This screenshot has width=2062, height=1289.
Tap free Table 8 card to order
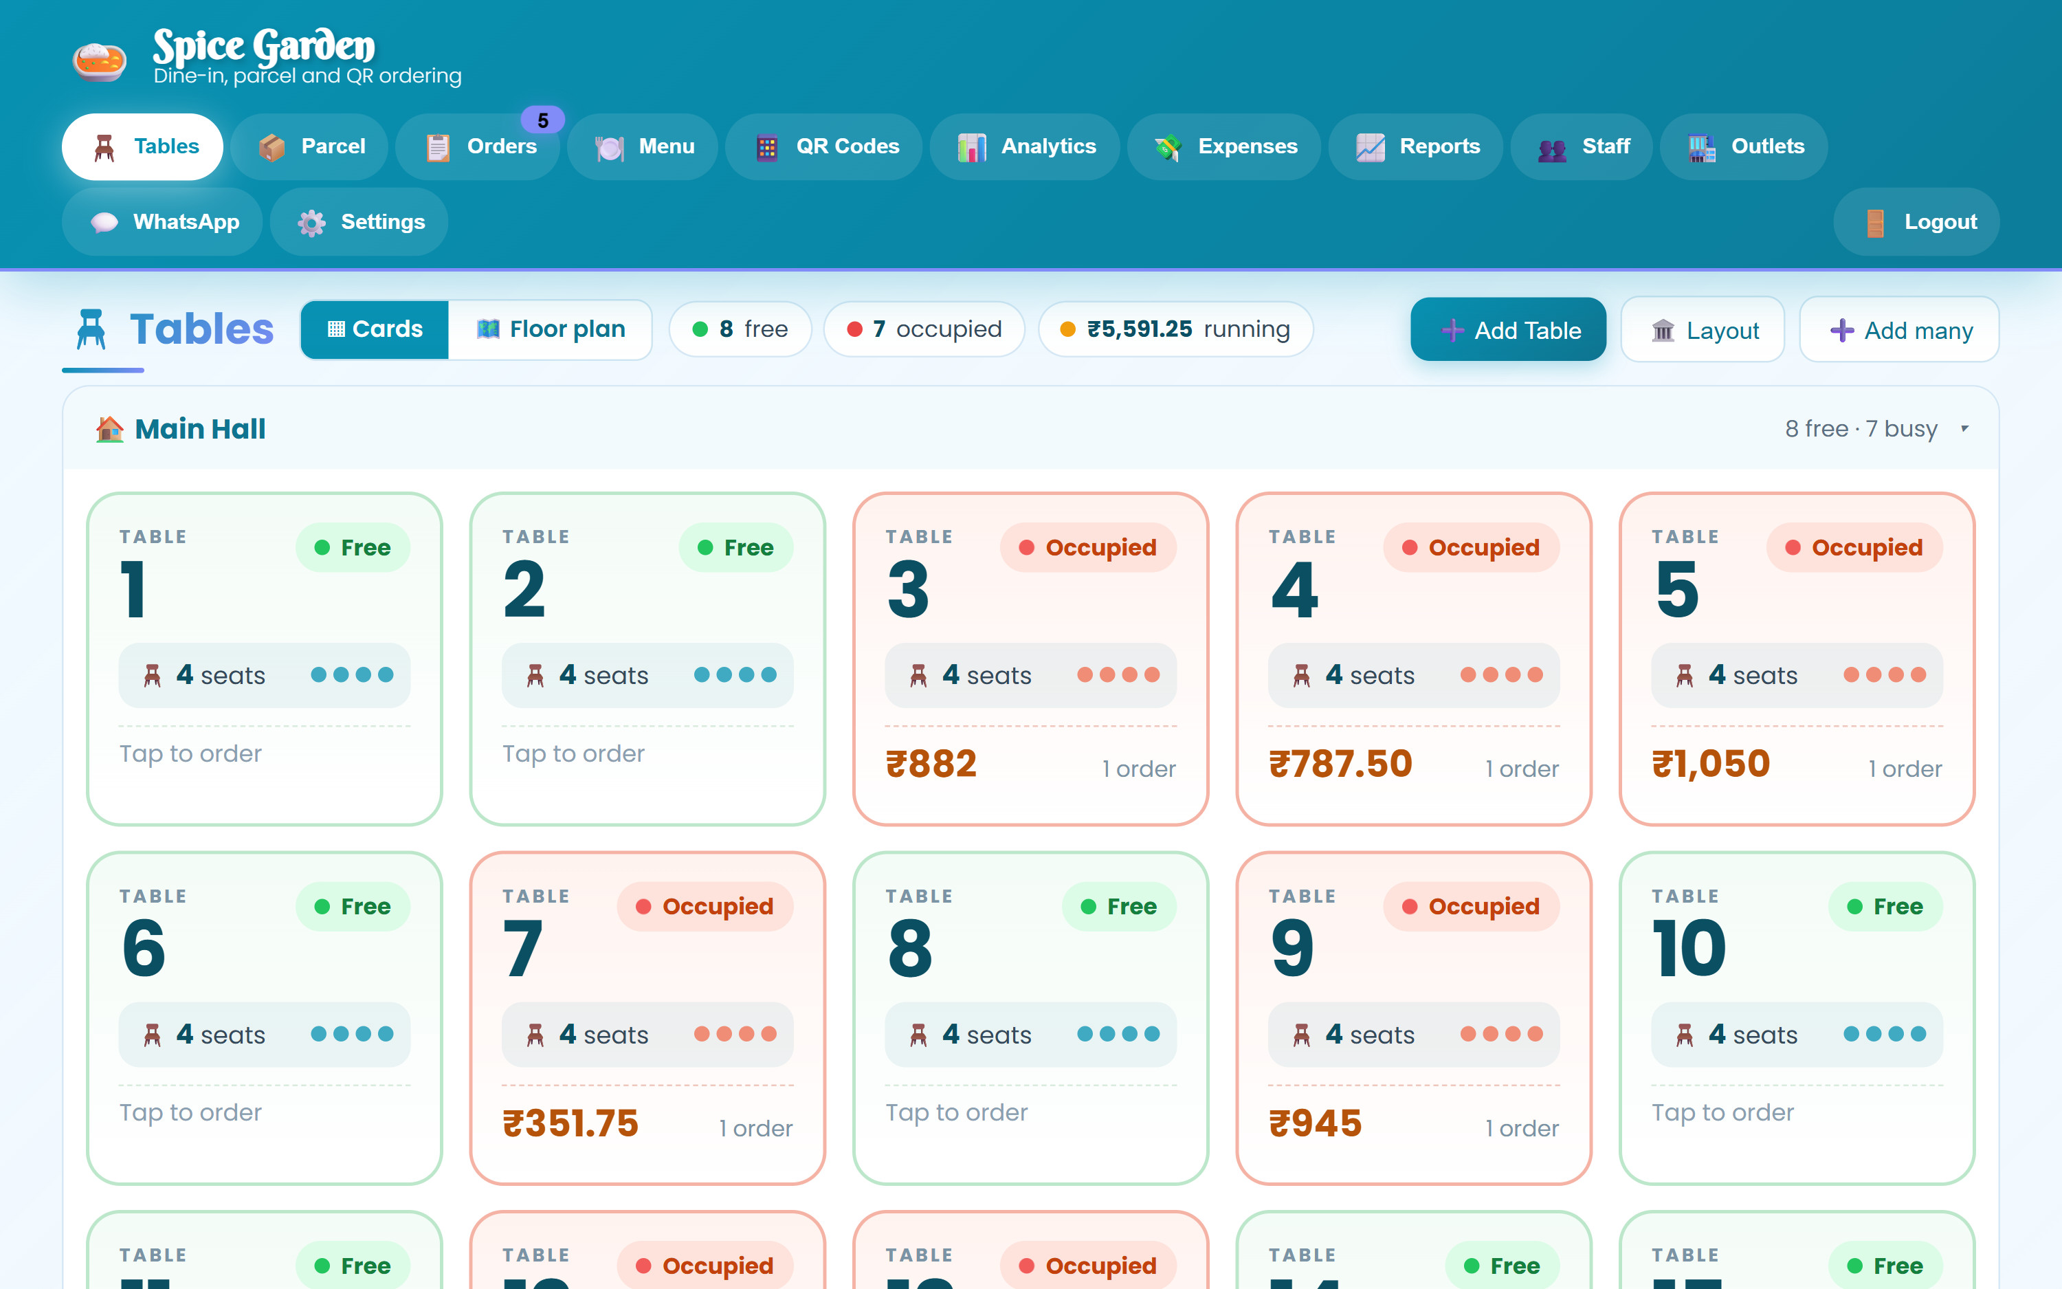(x=1030, y=1018)
